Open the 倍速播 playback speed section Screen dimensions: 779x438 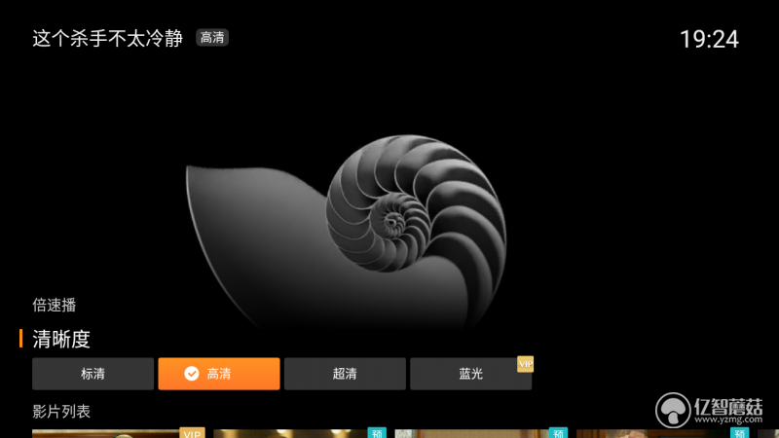[55, 305]
